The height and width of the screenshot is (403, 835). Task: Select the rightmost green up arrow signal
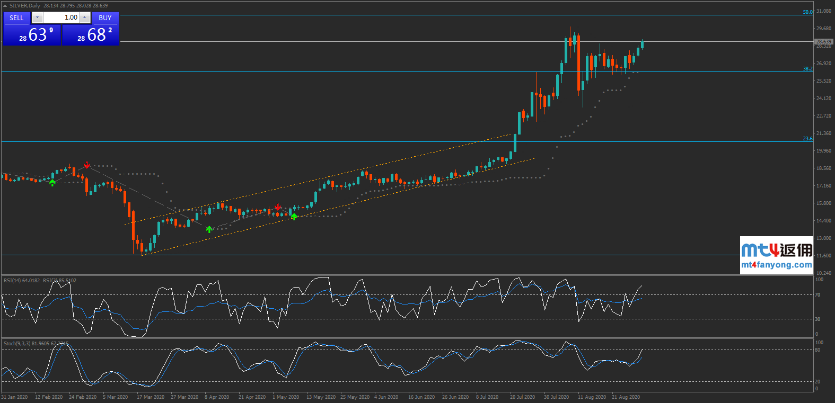coord(294,216)
